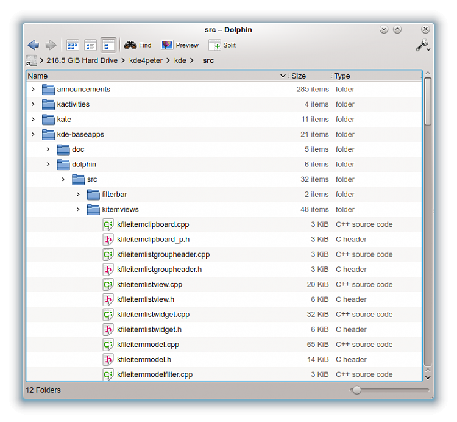Image resolution: width=457 pixels, height=422 pixels.
Task: Go back using the blue arrow
Action: (34, 45)
